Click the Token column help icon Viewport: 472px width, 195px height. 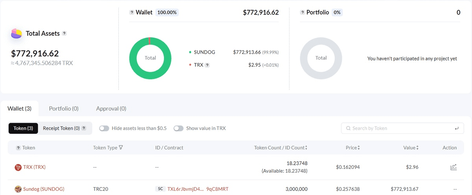pos(18,148)
